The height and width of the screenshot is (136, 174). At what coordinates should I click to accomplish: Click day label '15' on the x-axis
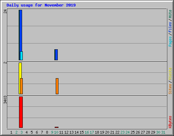82,132
